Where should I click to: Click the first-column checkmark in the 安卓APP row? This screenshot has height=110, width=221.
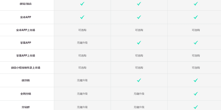point(82,17)
